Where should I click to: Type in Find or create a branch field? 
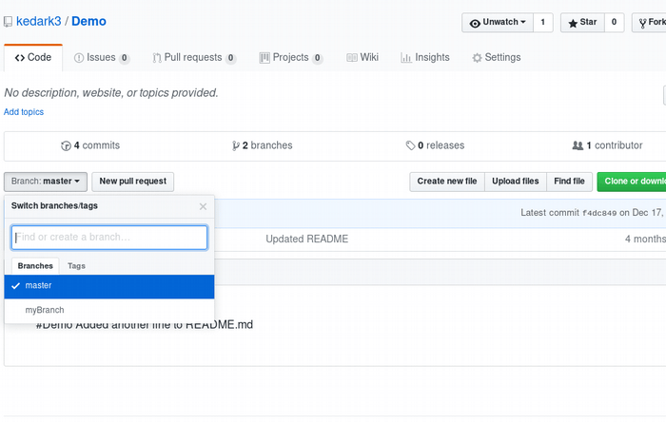coord(109,237)
